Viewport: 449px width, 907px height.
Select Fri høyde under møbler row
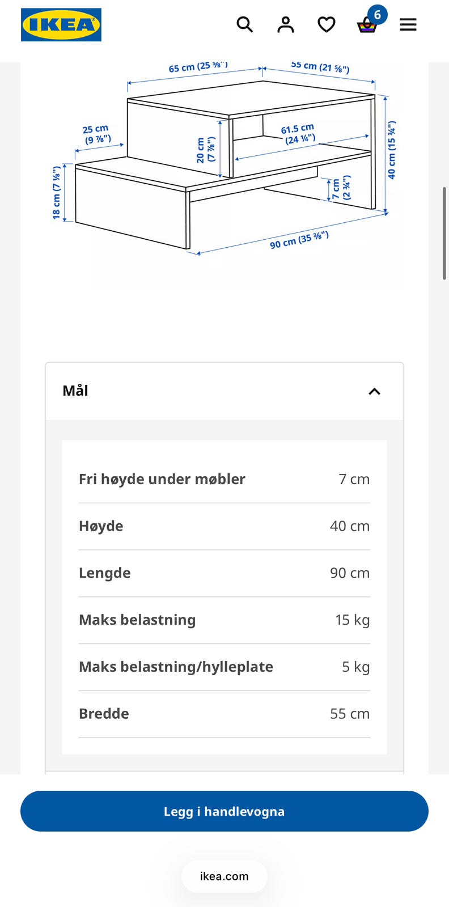(x=224, y=479)
